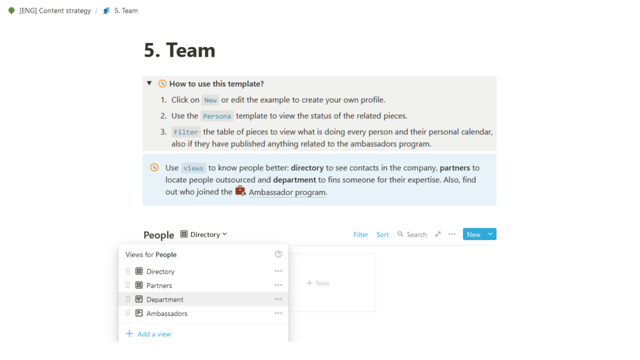Switch to the Ambassadors view
The height and width of the screenshot is (360, 640).
tap(167, 313)
